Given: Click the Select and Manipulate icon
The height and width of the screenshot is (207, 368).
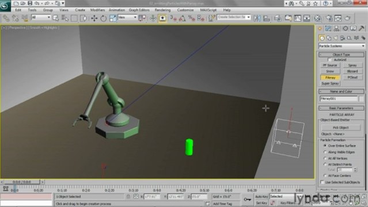Looking at the screenshot, I should click(x=153, y=18).
